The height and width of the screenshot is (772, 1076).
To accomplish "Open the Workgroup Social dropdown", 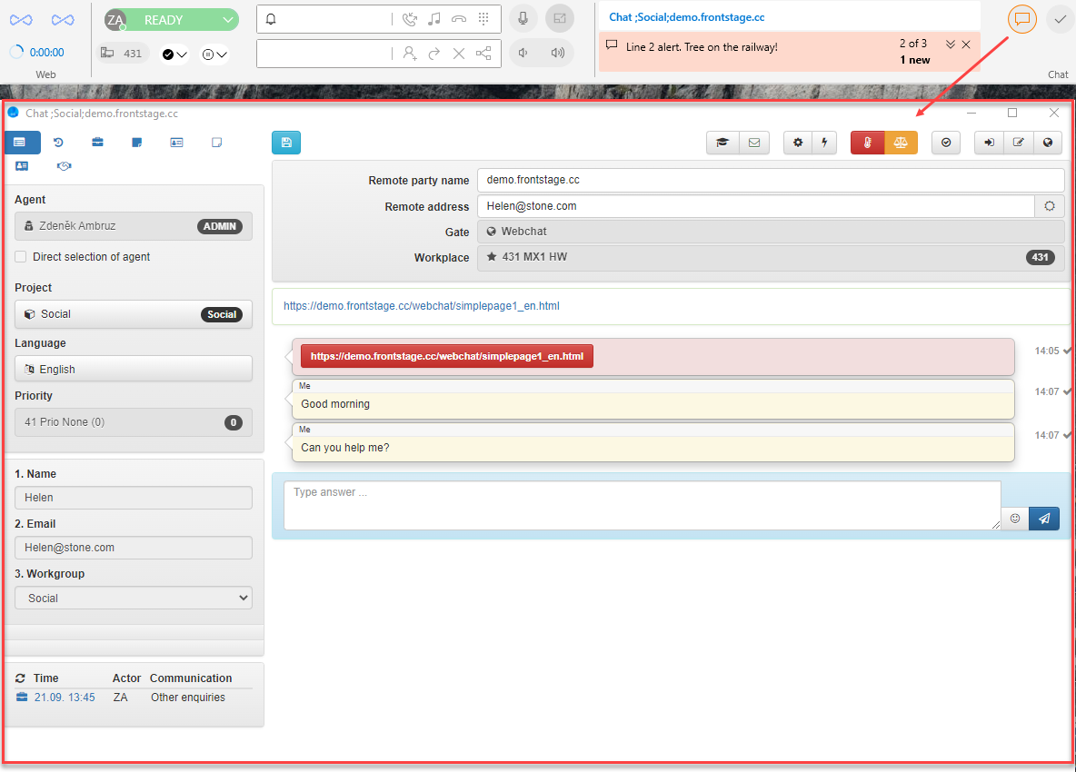I will pos(133,598).
